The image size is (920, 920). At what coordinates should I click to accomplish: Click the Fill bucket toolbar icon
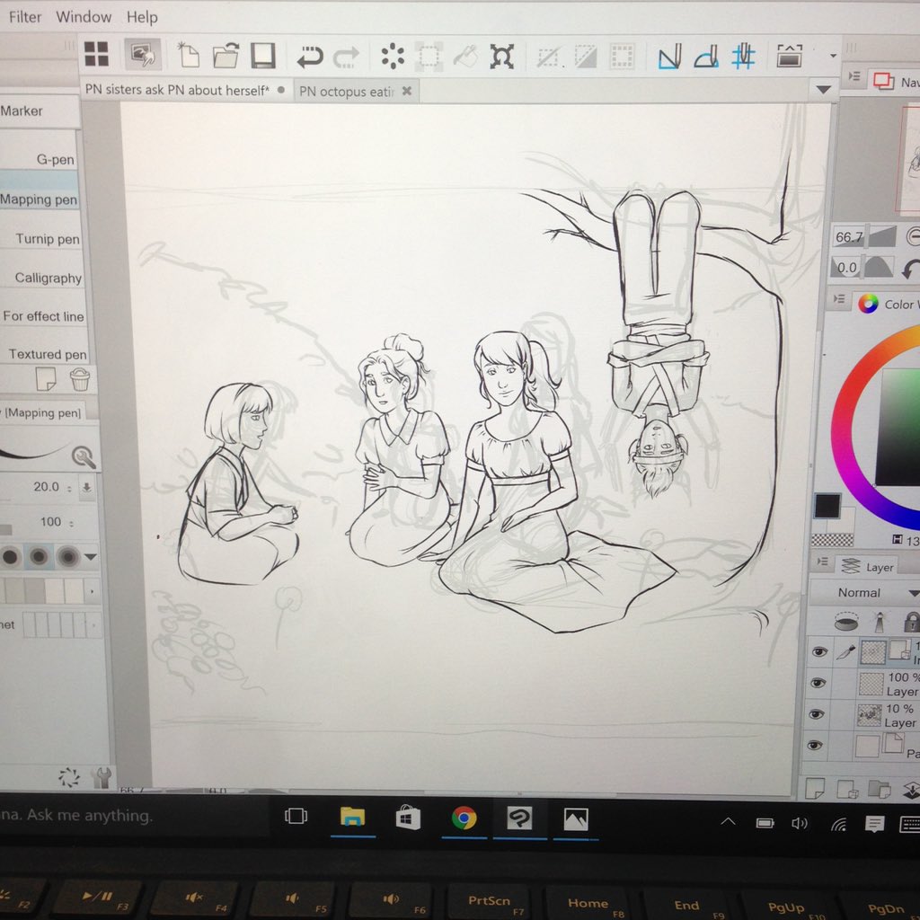[465, 57]
